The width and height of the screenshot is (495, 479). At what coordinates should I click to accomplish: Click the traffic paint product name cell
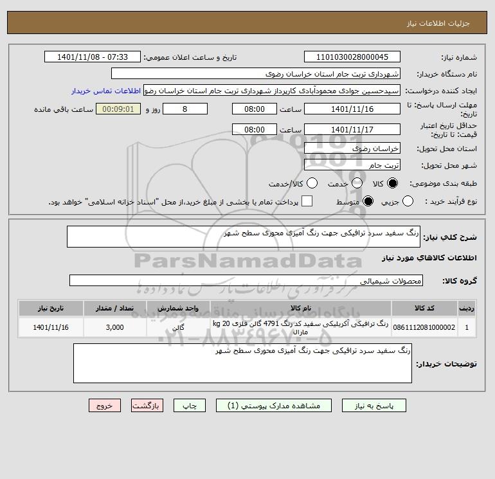301,327
